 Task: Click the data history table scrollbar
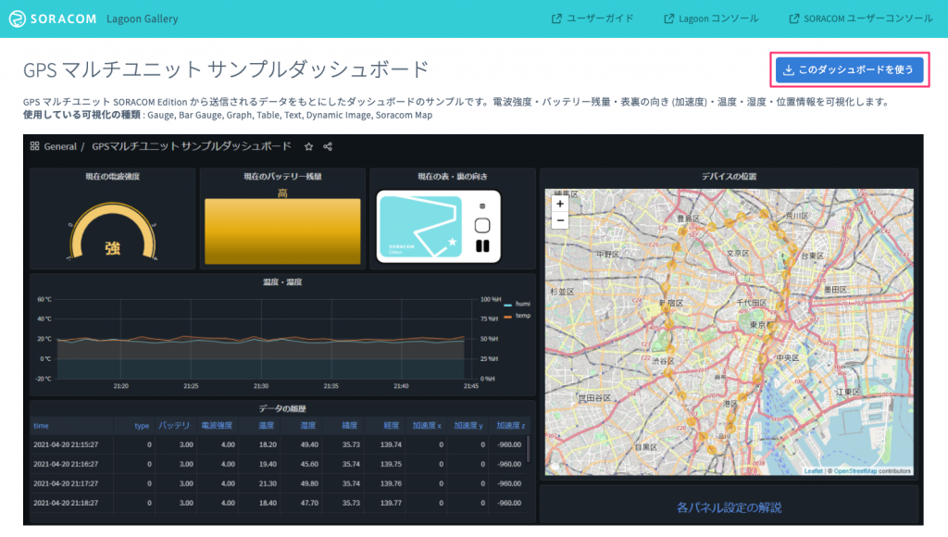tap(528, 450)
